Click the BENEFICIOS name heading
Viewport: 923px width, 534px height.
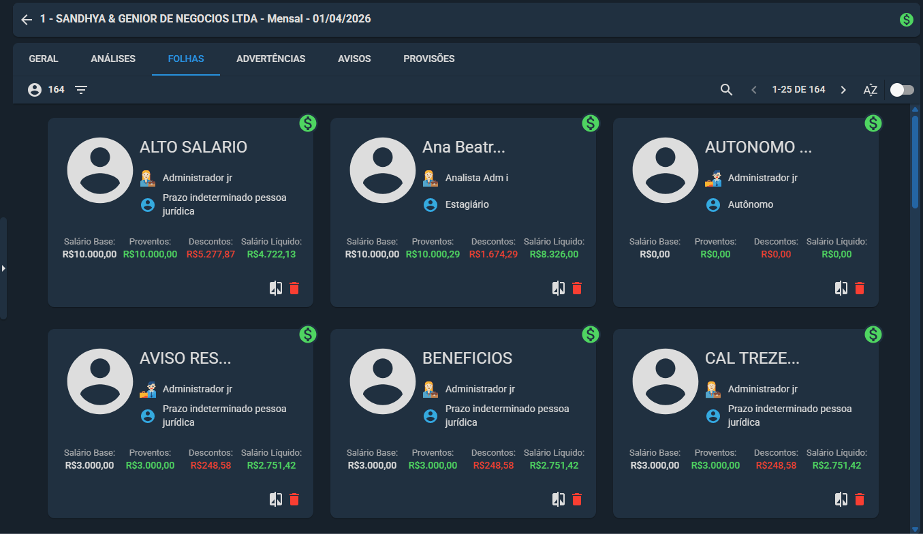(467, 358)
